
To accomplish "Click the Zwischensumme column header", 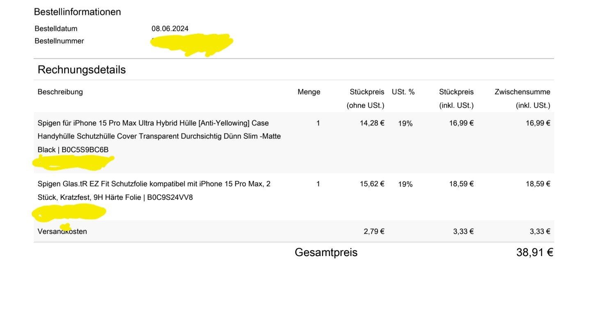I will click(x=522, y=92).
